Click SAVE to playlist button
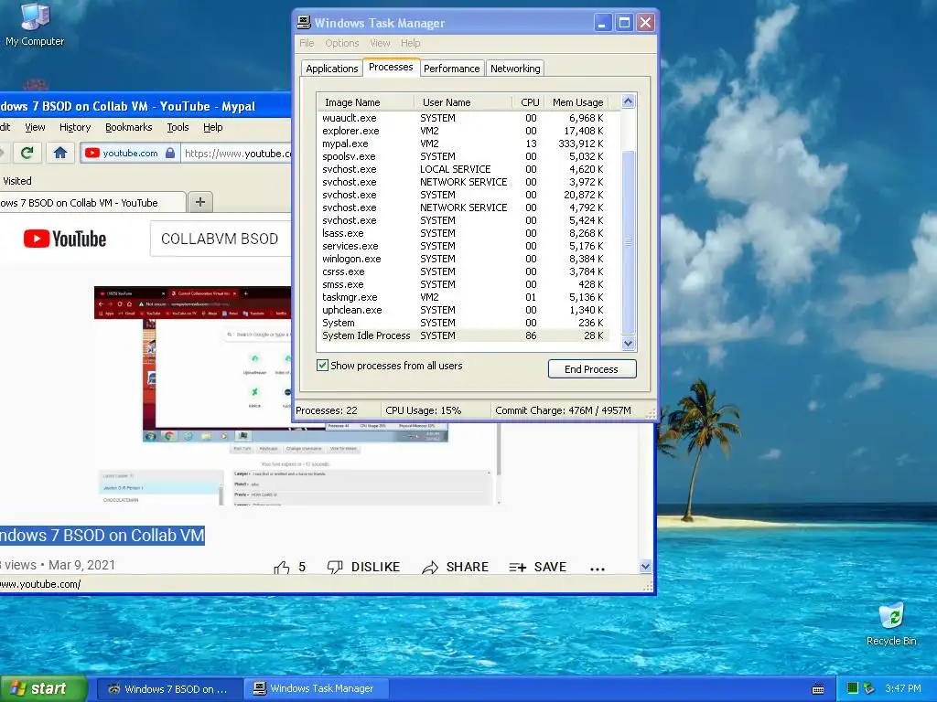Image resolution: width=937 pixels, height=702 pixels. [x=537, y=567]
